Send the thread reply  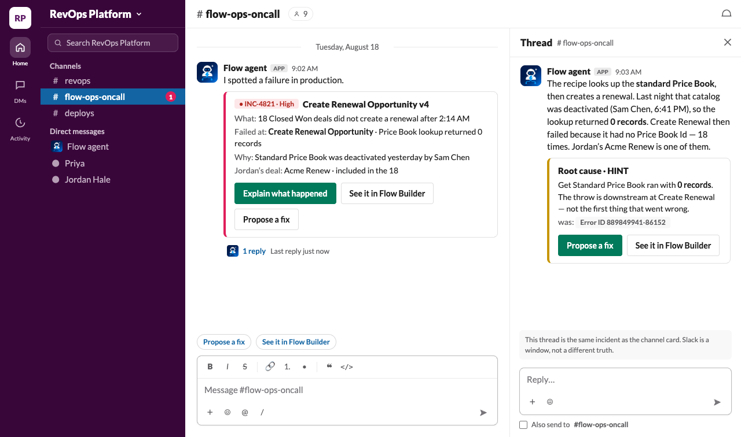point(717,402)
